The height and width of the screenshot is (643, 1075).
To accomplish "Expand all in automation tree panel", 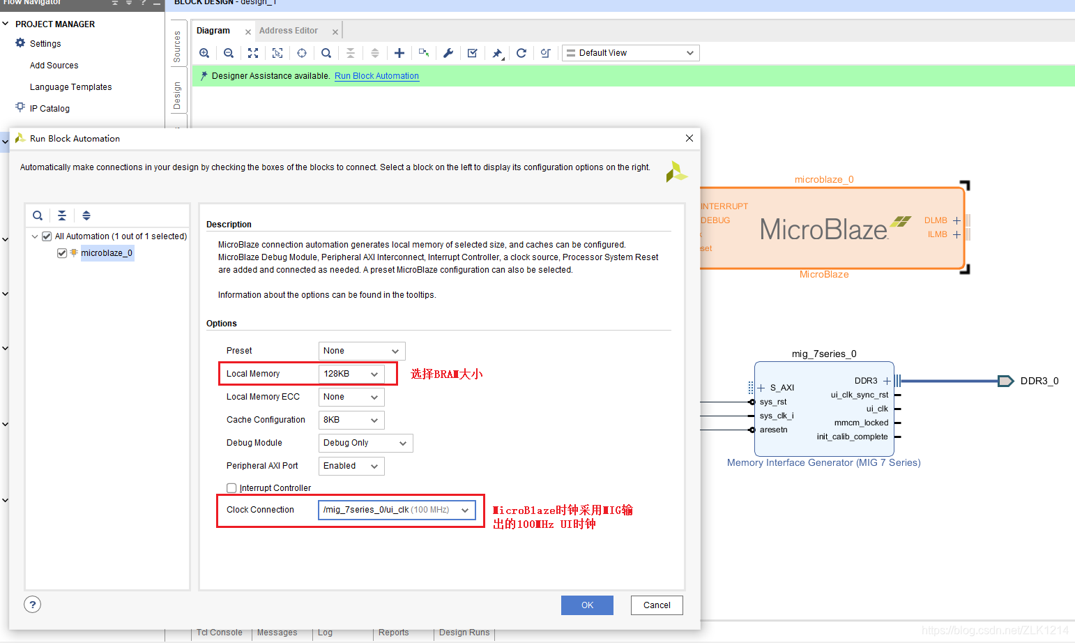I will point(86,215).
